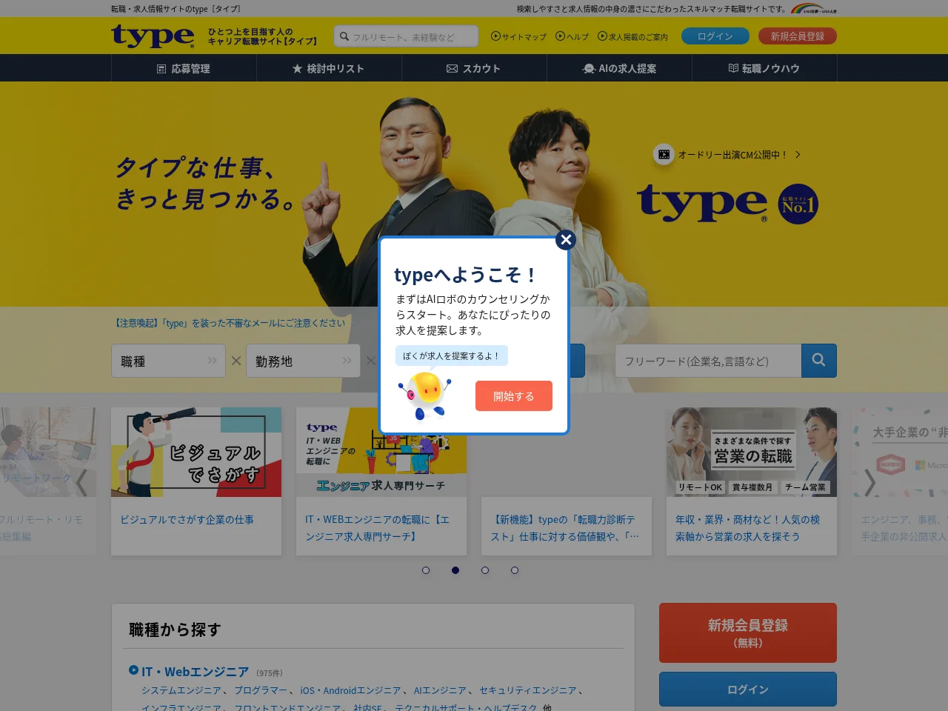Open スカウト menu item

pyautogui.click(x=474, y=68)
